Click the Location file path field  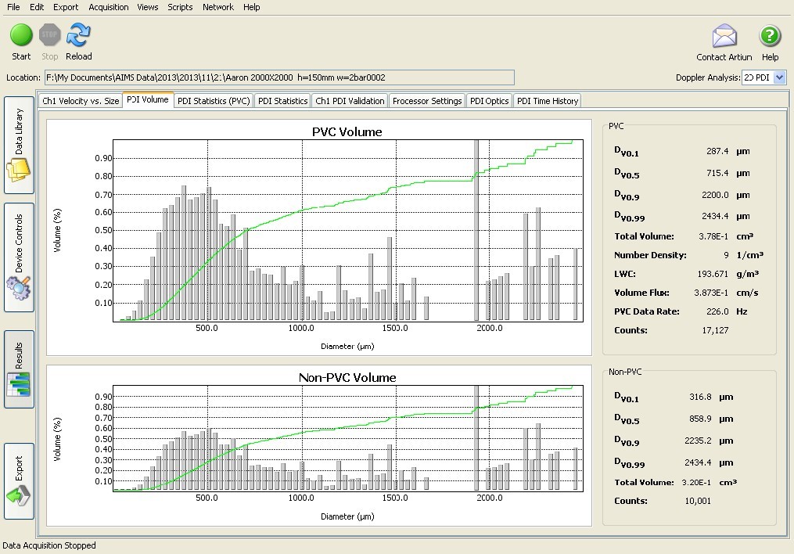pyautogui.click(x=279, y=77)
